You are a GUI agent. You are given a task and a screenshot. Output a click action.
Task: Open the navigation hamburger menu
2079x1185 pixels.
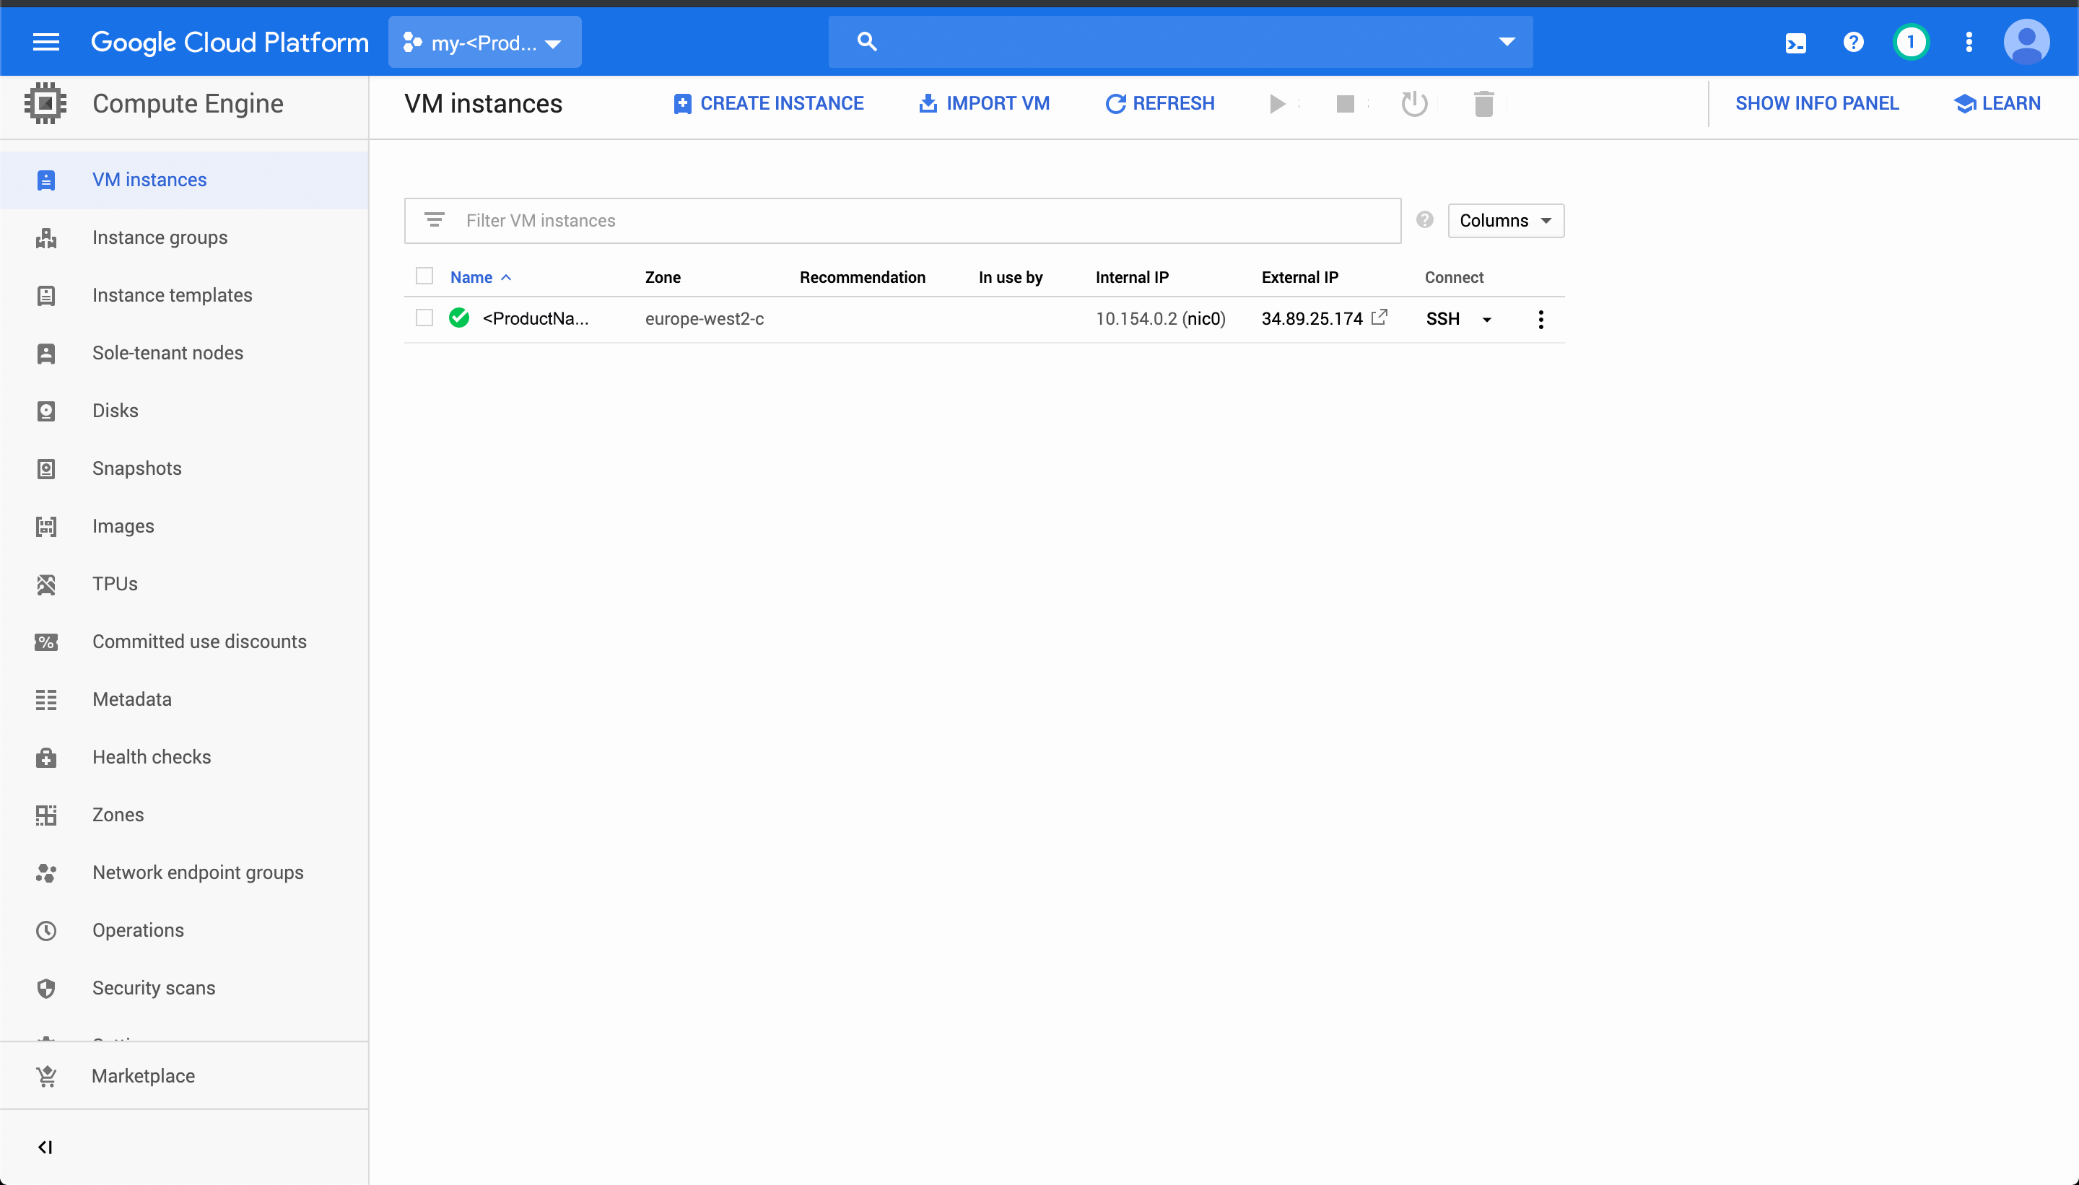tap(46, 42)
